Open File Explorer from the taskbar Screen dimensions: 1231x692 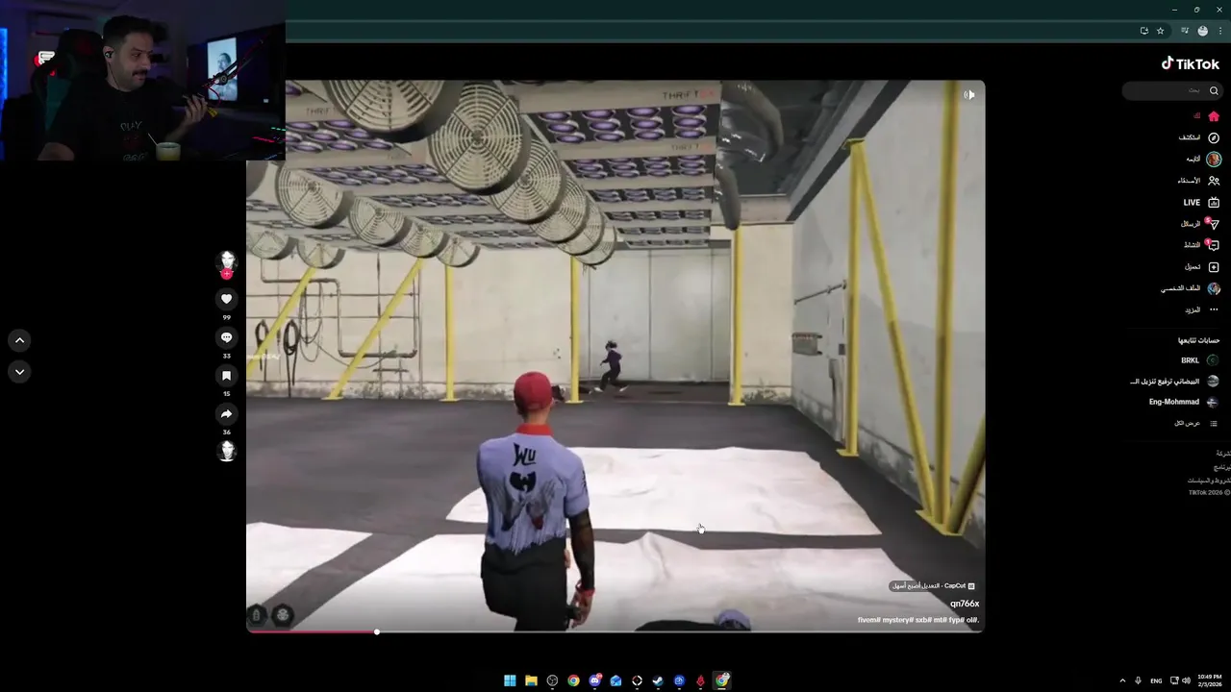pyautogui.click(x=531, y=680)
